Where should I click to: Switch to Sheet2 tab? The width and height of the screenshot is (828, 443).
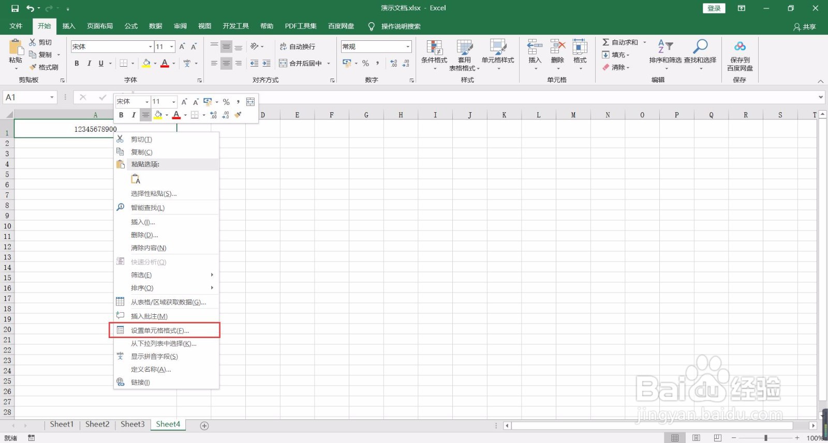[97, 424]
